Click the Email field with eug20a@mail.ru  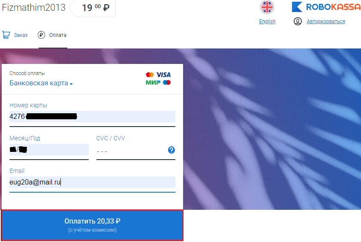point(92,182)
